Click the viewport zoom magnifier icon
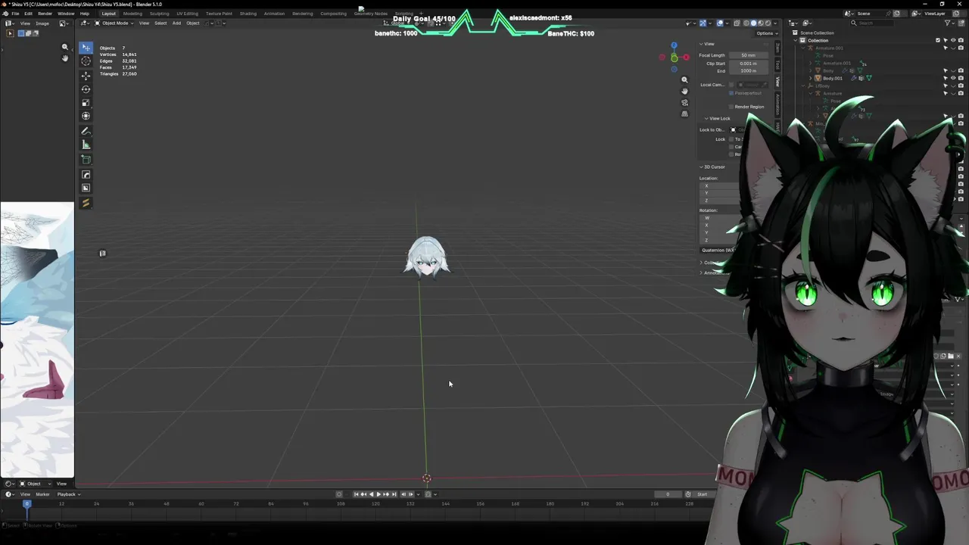 684,79
